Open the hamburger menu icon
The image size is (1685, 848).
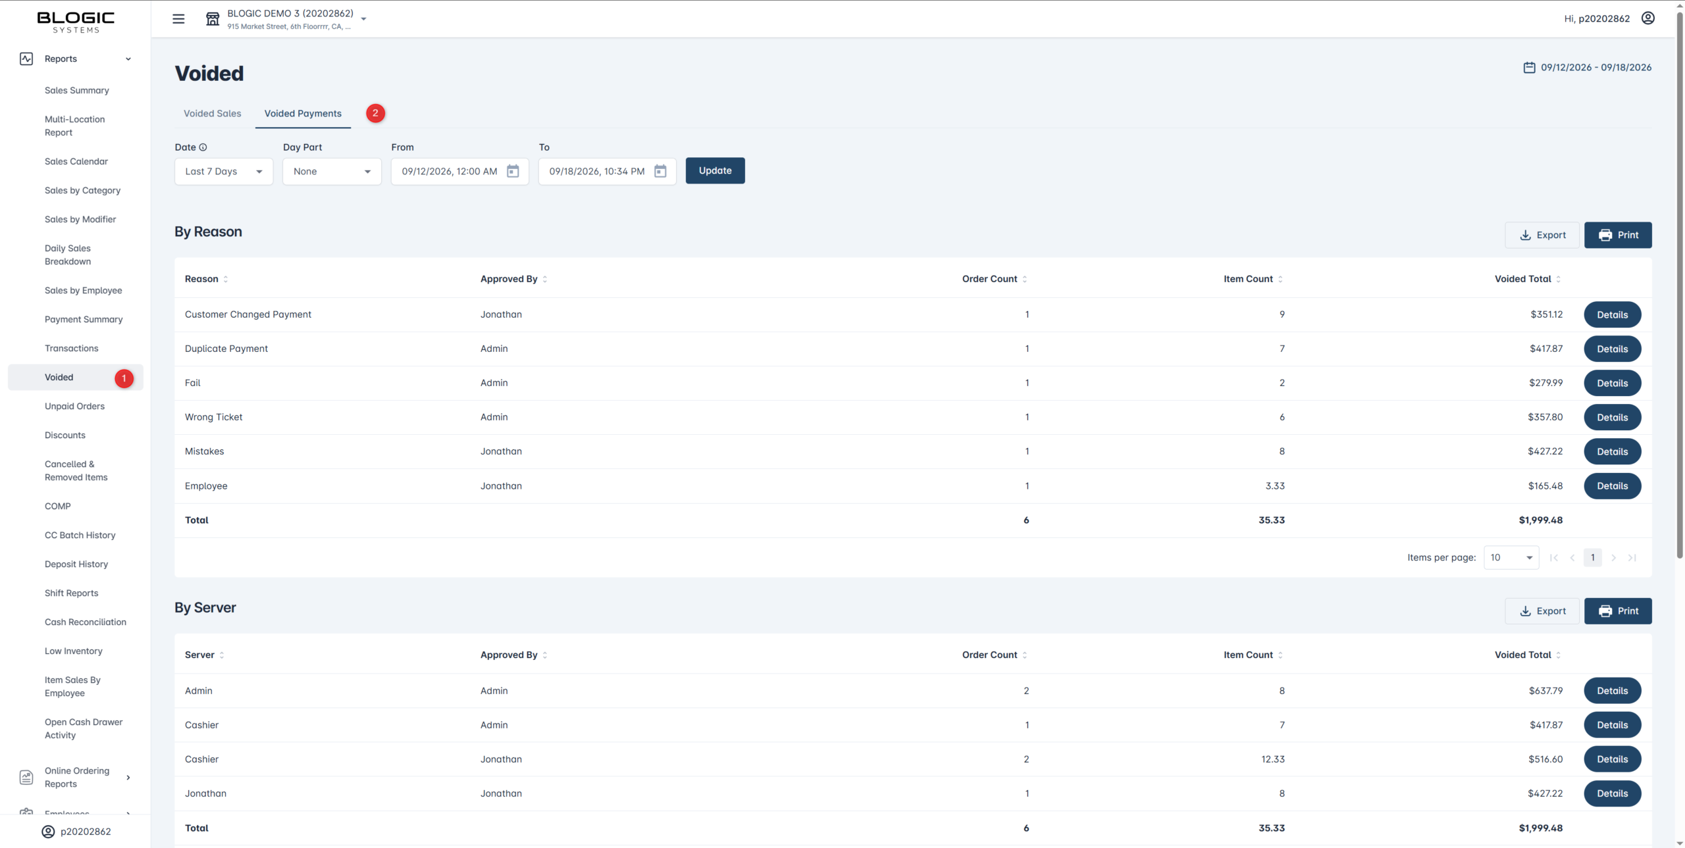[x=178, y=18]
